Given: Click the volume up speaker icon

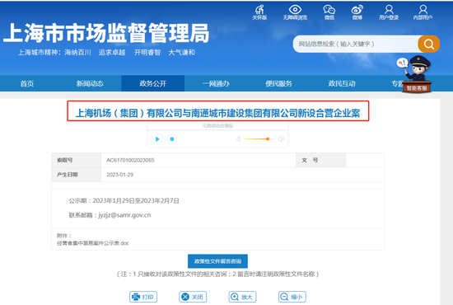Looking at the screenshot, I should point(281,139).
